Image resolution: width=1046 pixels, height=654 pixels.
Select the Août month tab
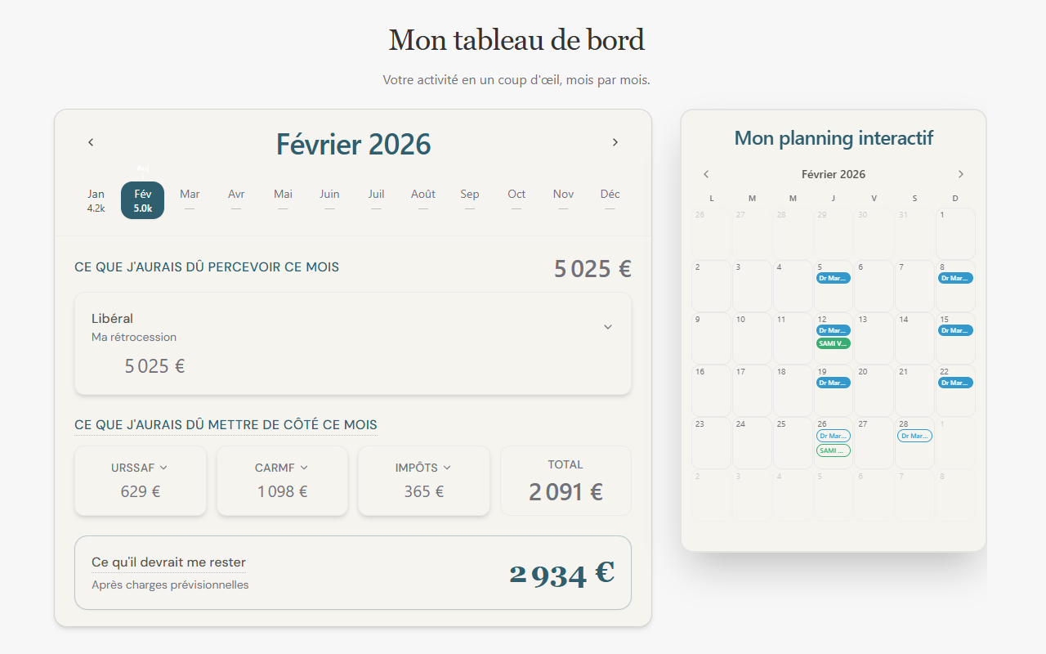coord(422,199)
